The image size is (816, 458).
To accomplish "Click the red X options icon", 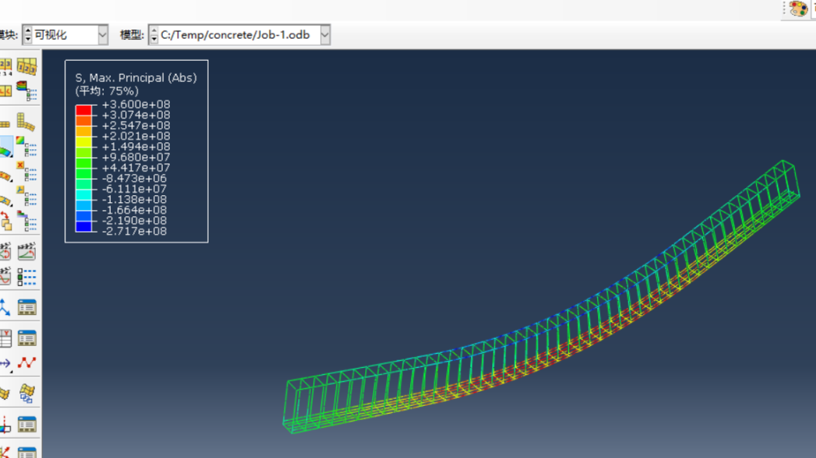I will click(26, 171).
